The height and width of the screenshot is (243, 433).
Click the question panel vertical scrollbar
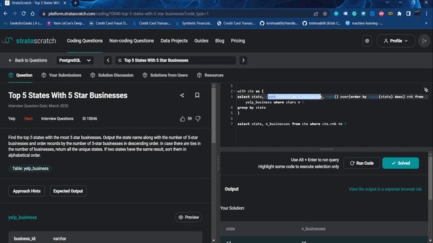click(214, 115)
